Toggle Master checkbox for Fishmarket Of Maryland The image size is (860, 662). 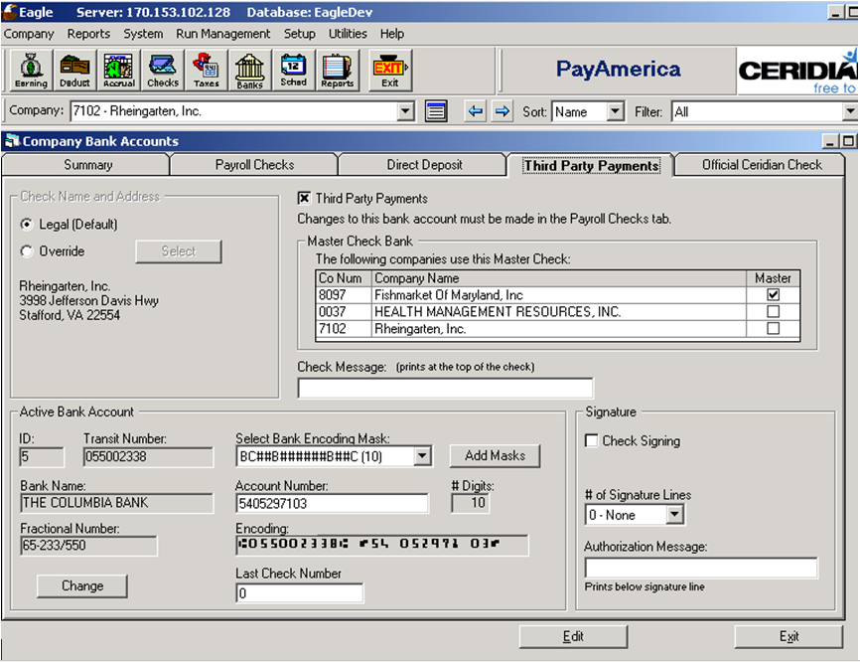coord(773,295)
